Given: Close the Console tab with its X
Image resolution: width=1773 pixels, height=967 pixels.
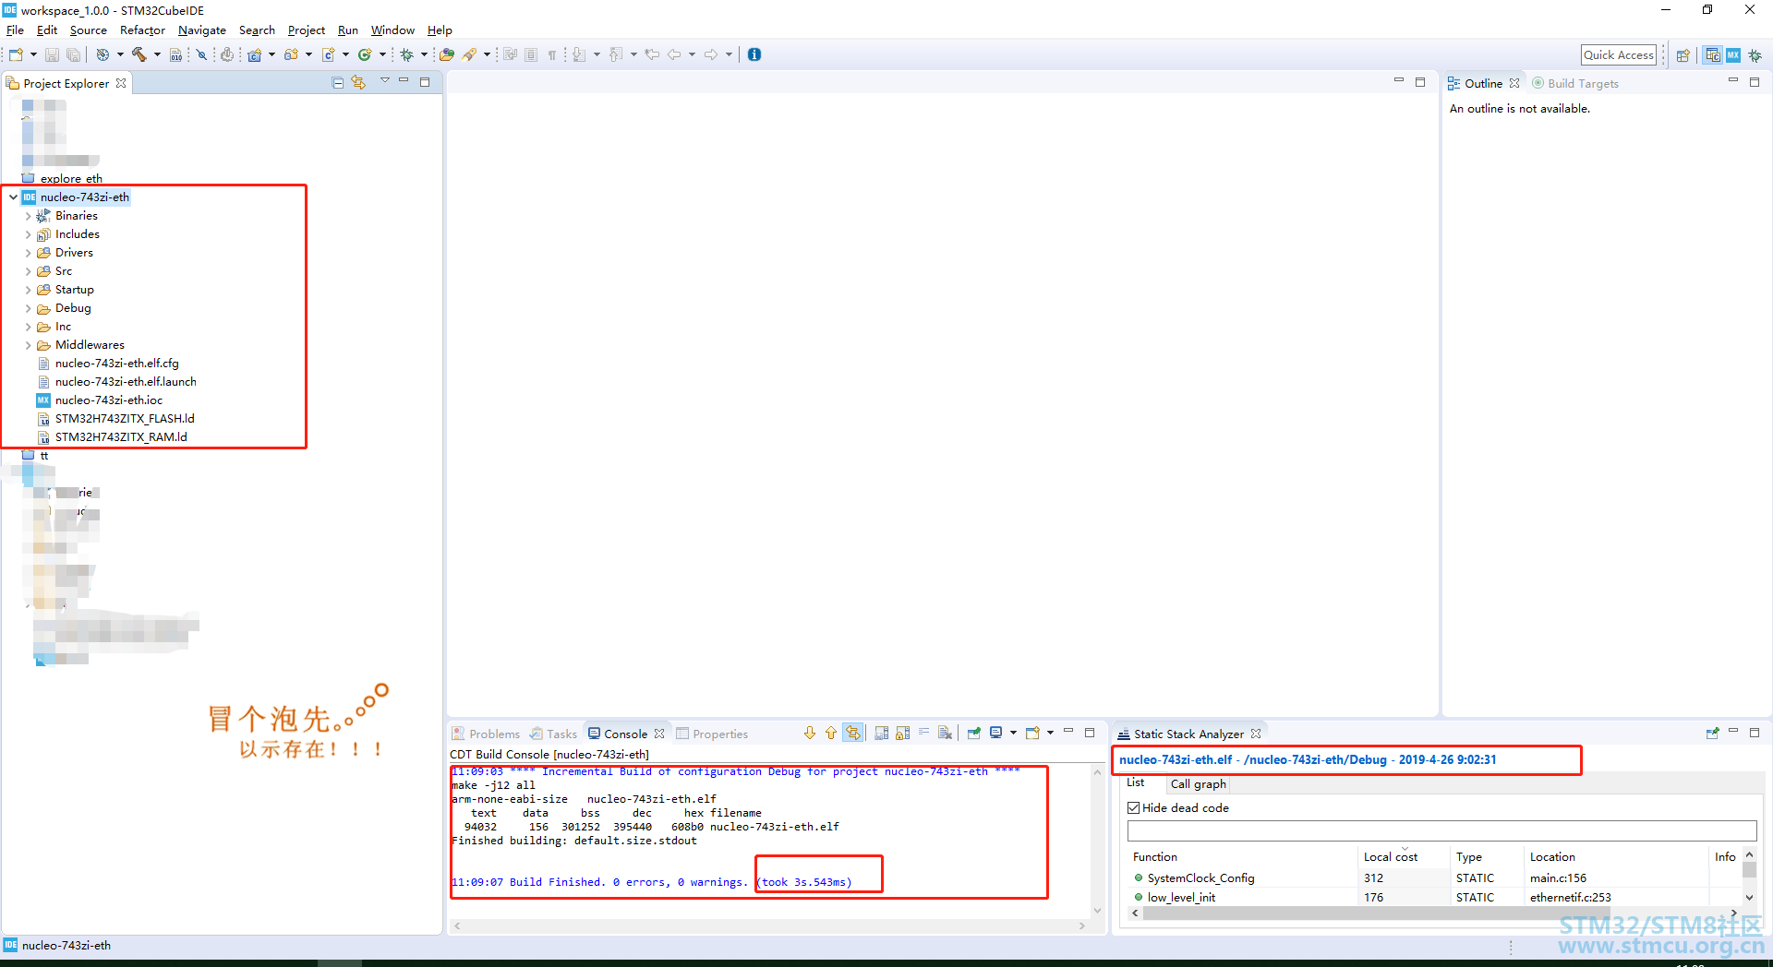Looking at the screenshot, I should [659, 734].
